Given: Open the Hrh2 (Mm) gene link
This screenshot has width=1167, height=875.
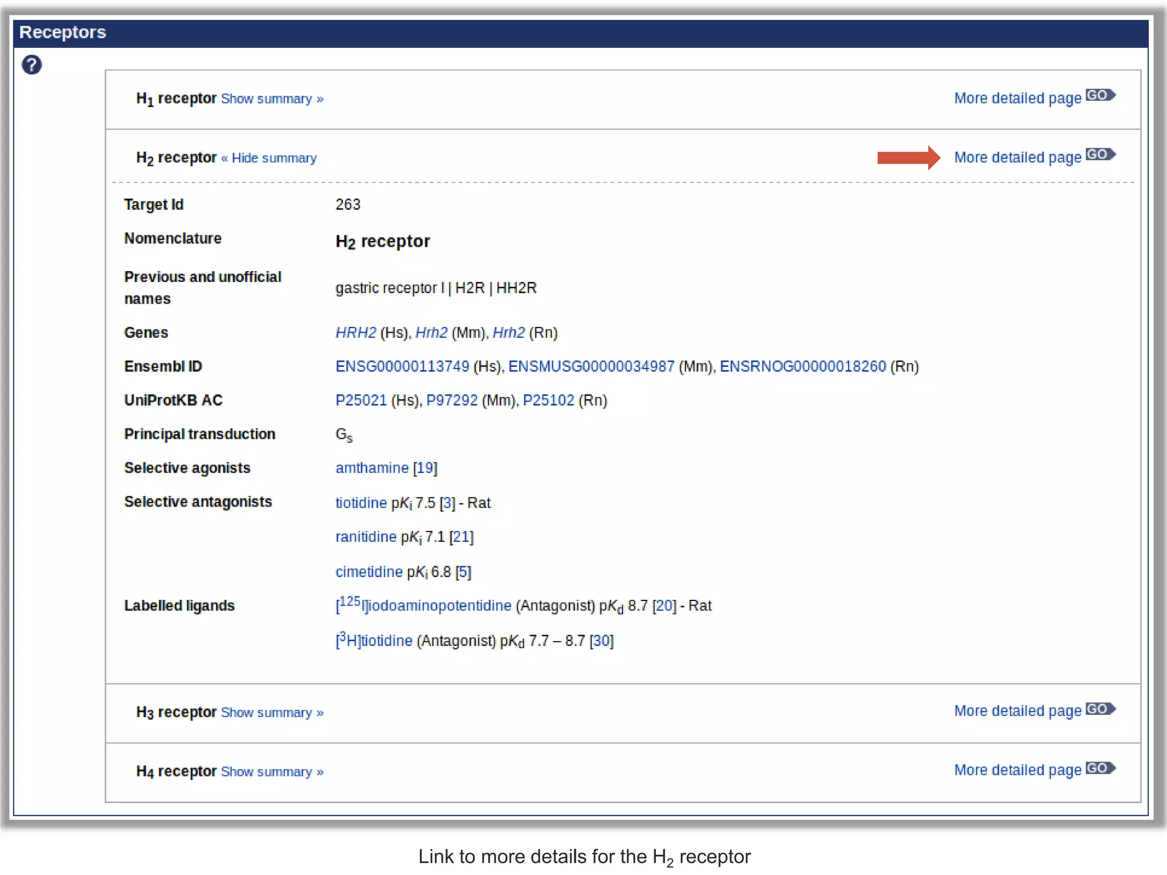Looking at the screenshot, I should [431, 333].
